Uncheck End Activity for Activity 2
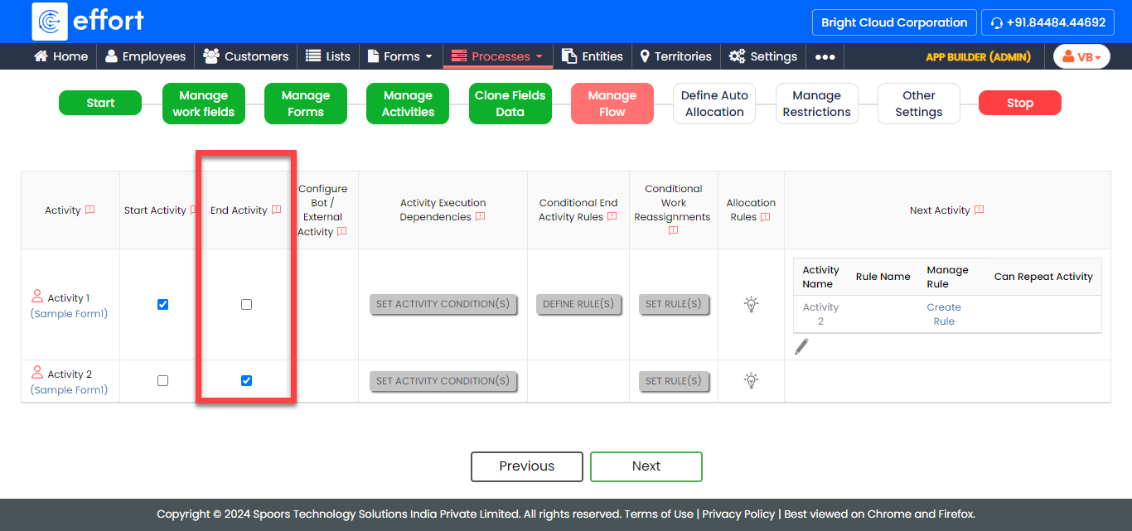This screenshot has width=1132, height=531. coord(246,381)
